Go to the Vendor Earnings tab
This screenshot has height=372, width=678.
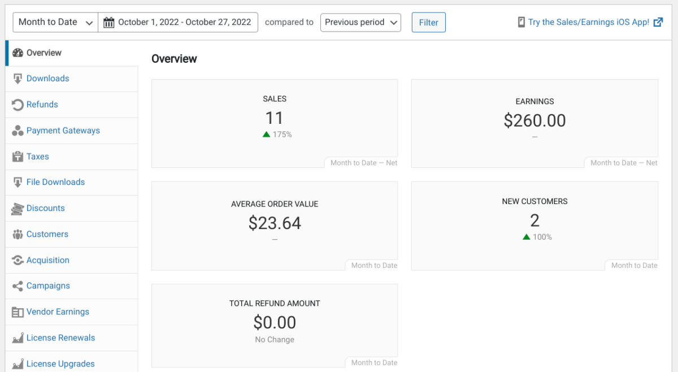(x=58, y=312)
